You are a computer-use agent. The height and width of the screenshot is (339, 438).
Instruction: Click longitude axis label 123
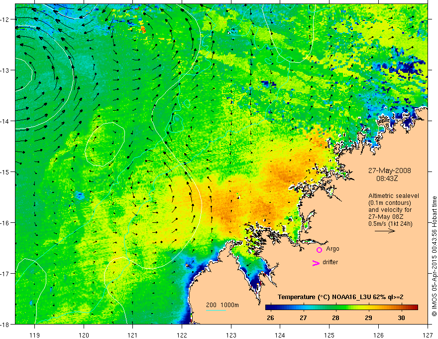point(231,335)
